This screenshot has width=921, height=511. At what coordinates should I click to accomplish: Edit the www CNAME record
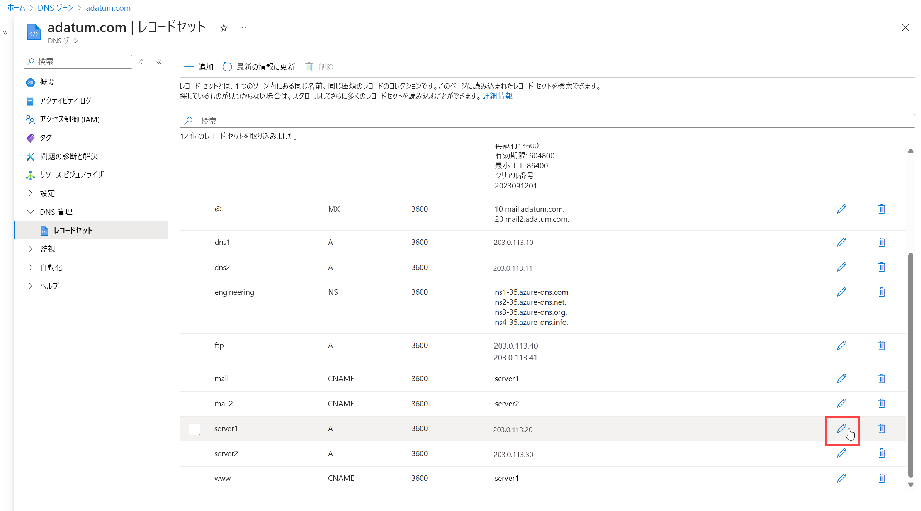841,478
